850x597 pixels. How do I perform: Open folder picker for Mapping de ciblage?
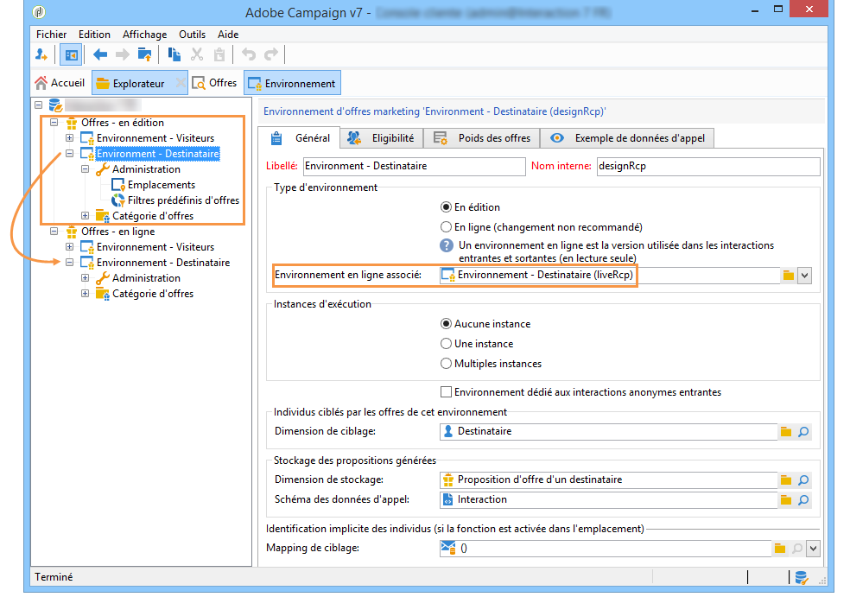pyautogui.click(x=779, y=549)
